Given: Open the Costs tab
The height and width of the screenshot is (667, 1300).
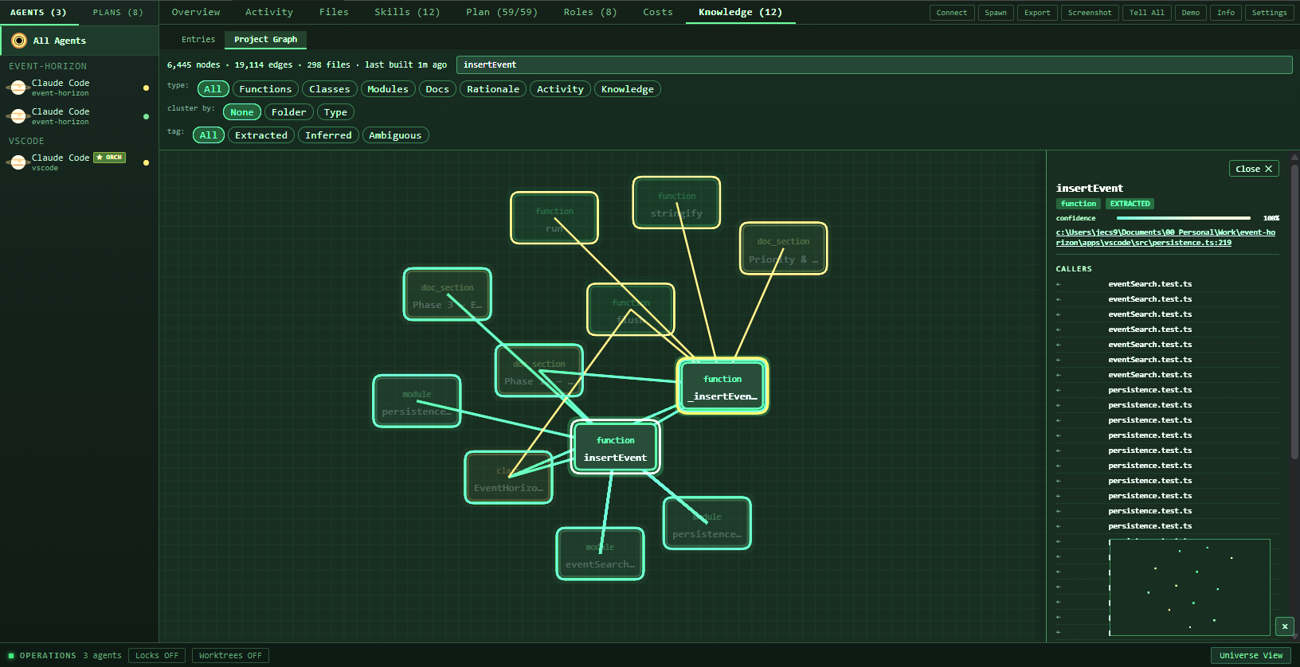Looking at the screenshot, I should [x=658, y=12].
